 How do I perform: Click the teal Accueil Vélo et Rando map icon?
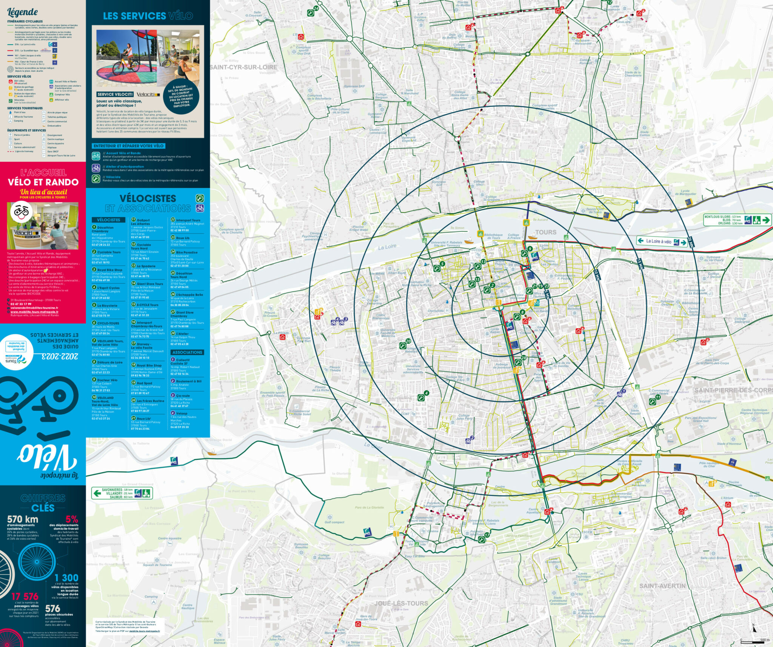click(x=536, y=302)
